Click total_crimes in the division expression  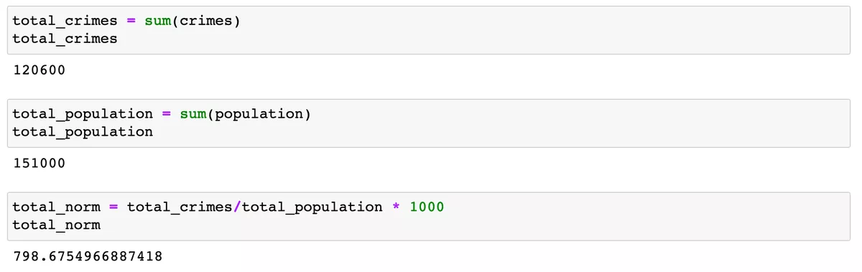180,207
